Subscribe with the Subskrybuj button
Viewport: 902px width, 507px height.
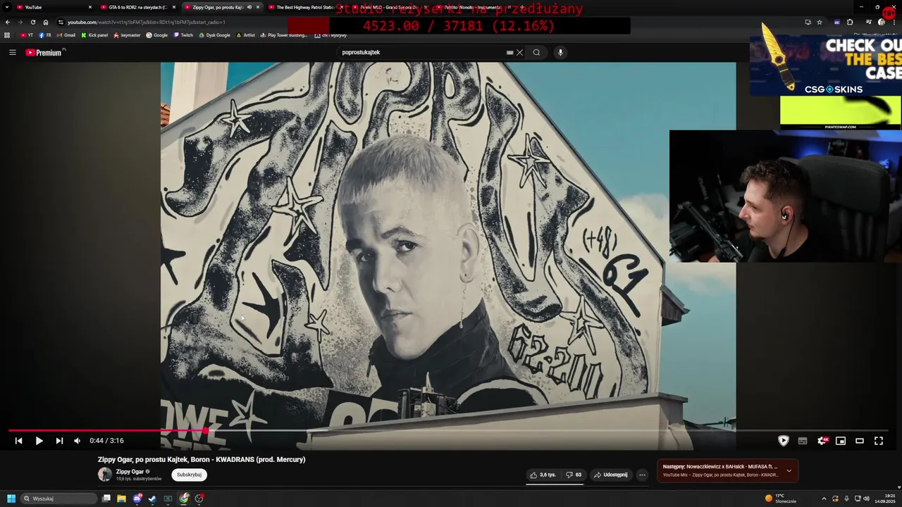click(x=189, y=475)
